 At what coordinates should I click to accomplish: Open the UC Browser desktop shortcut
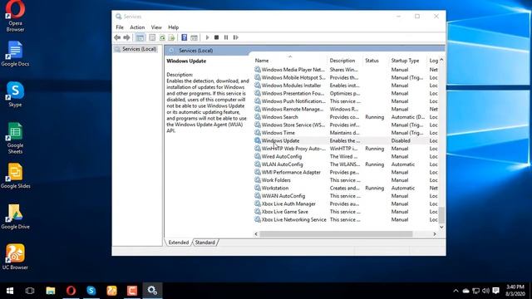pos(15,257)
